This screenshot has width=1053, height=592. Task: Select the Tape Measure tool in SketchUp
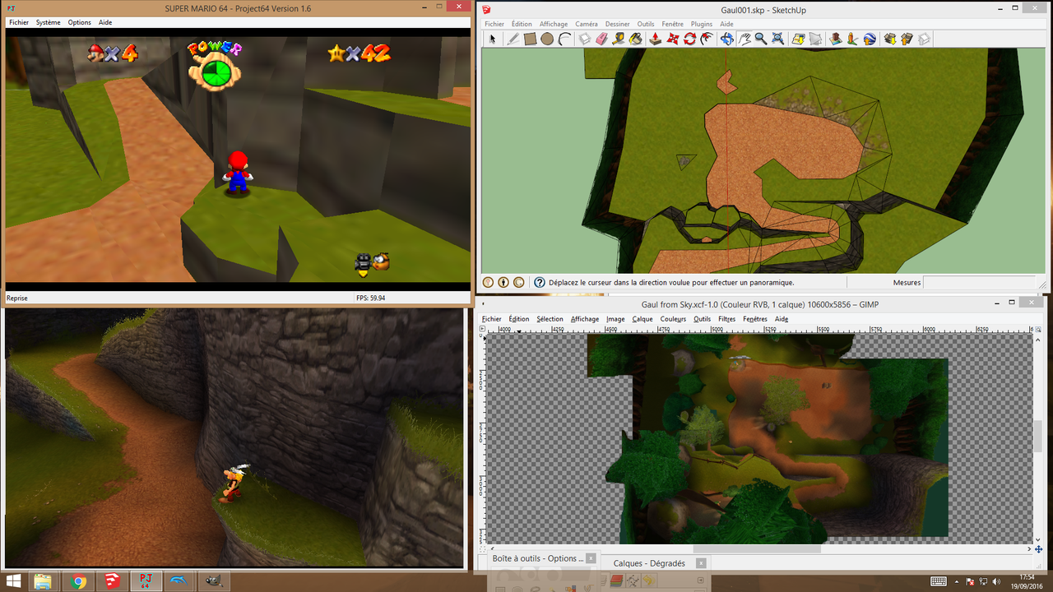point(619,39)
